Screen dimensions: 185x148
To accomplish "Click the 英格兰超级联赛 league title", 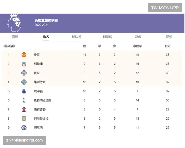I will 46,20.
